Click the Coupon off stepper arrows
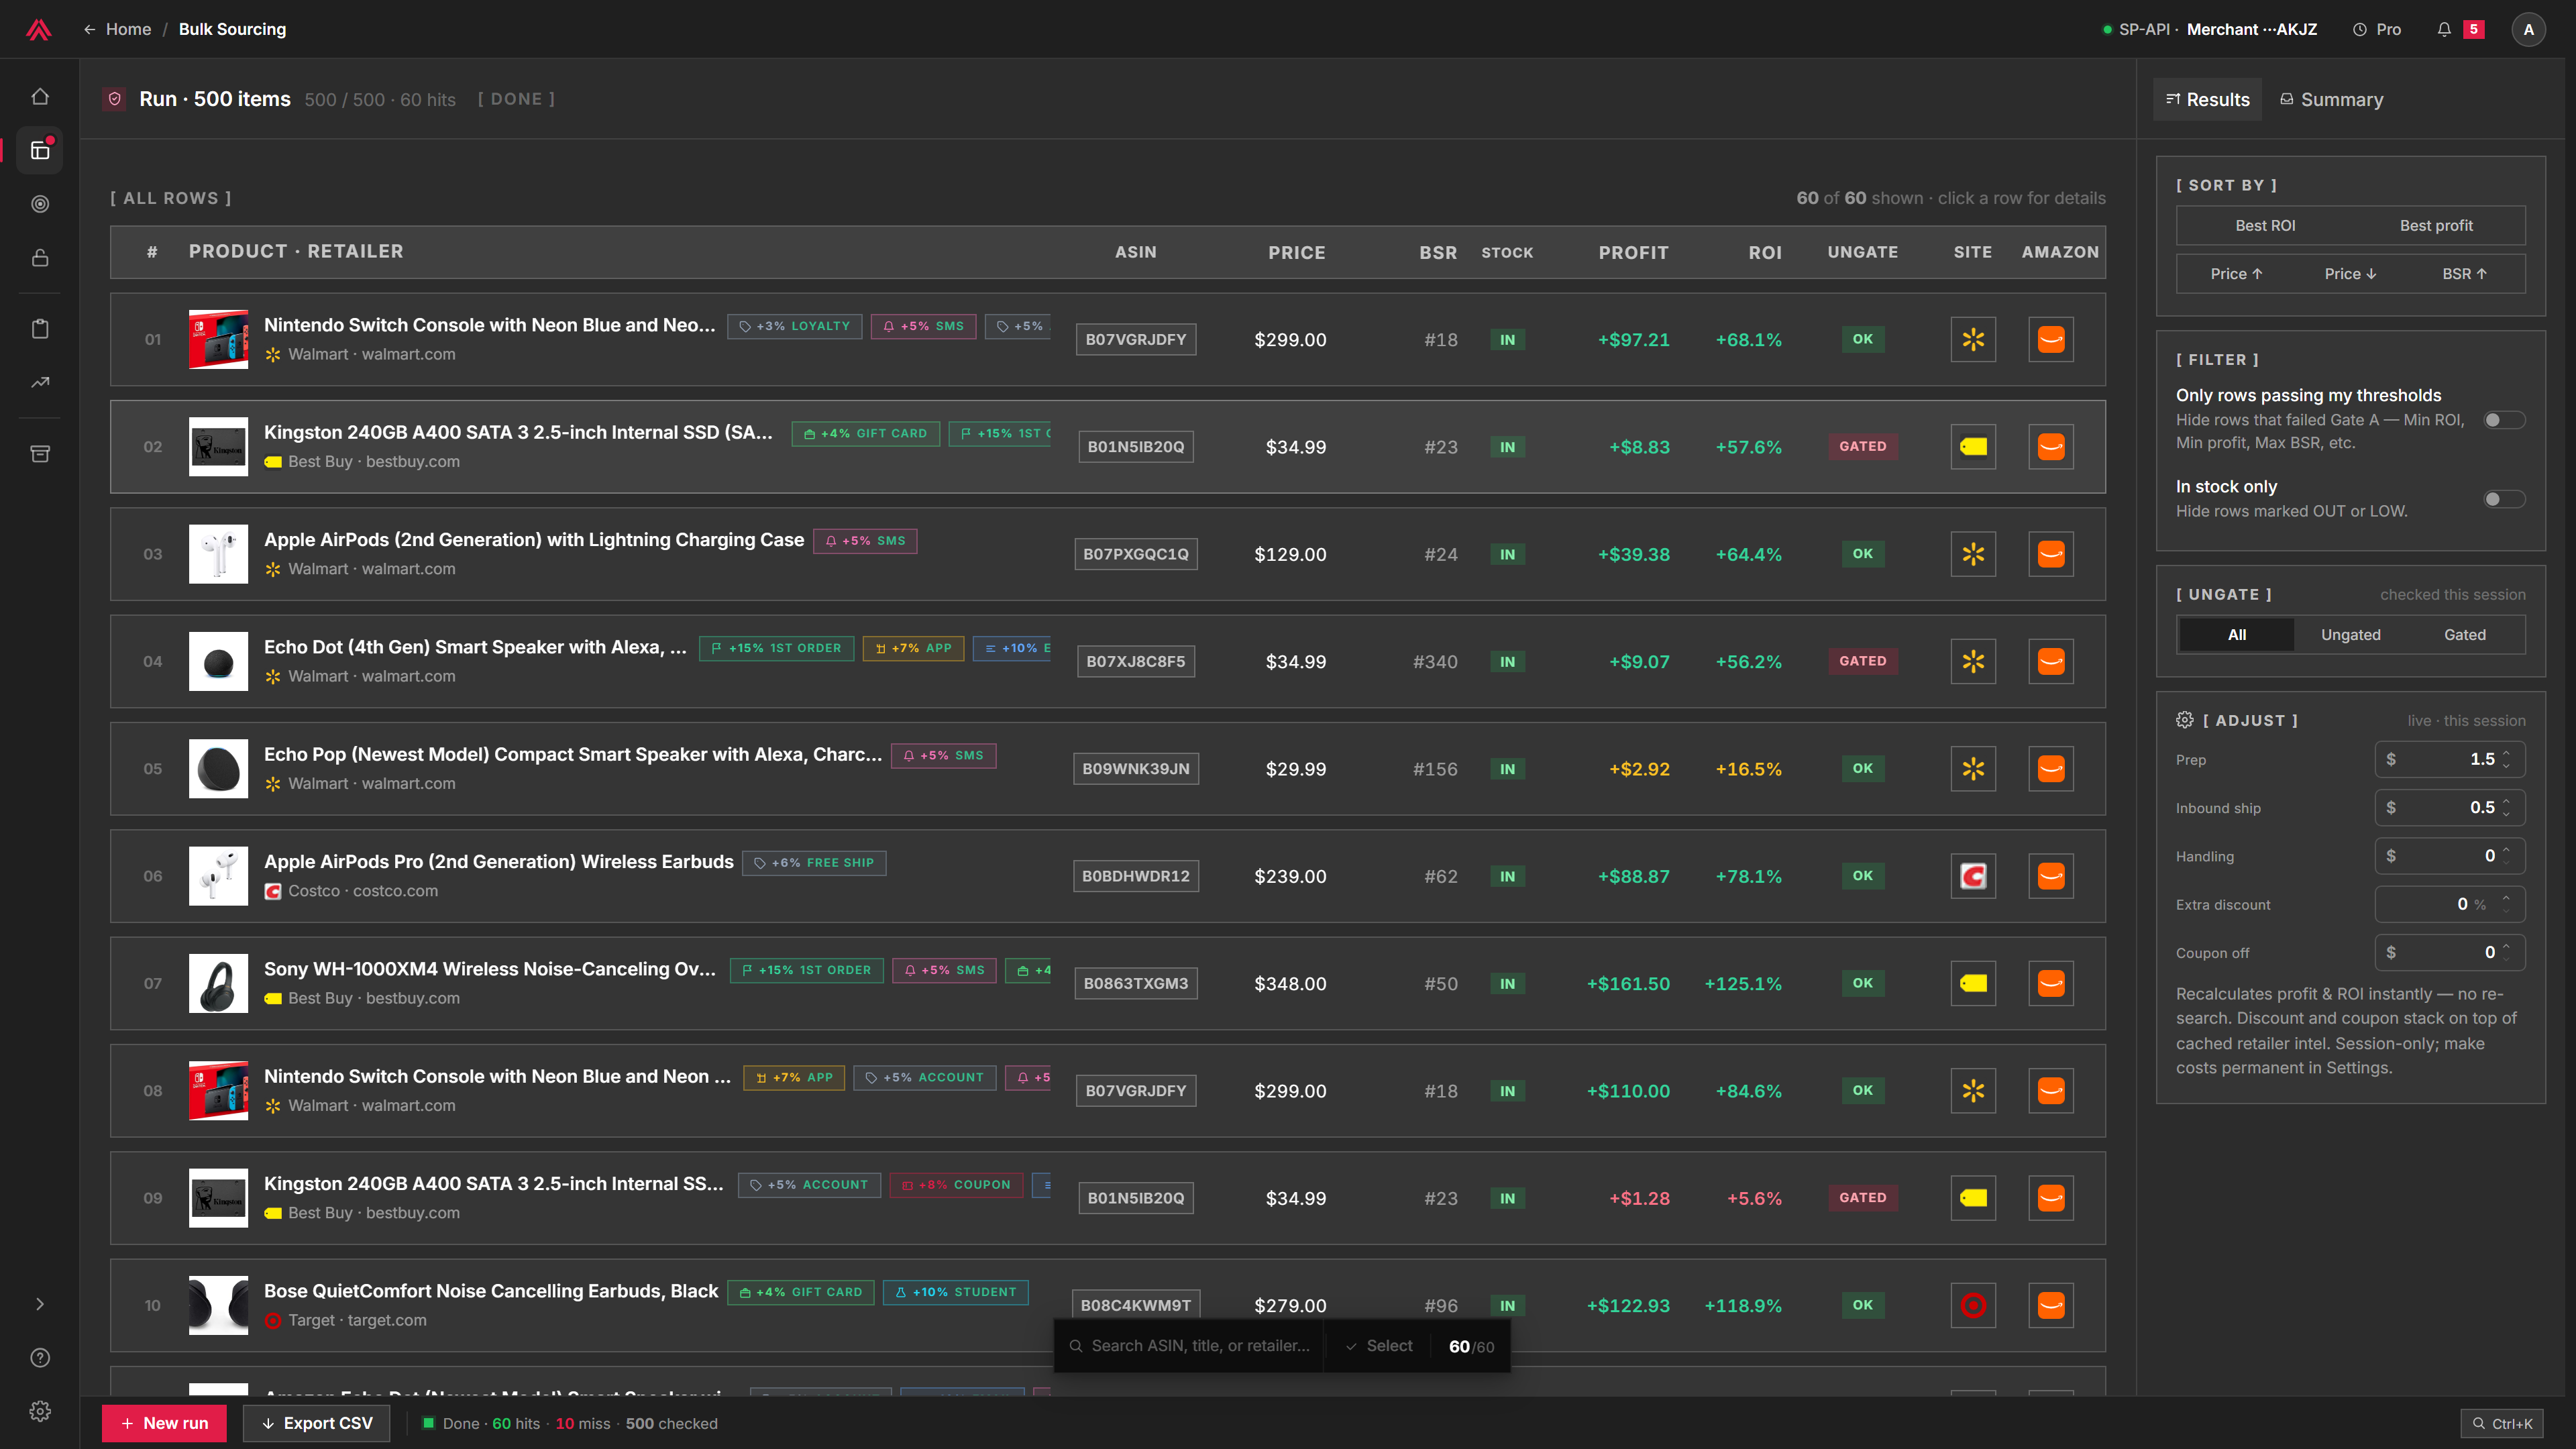Viewport: 2576px width, 1449px height. point(2507,953)
